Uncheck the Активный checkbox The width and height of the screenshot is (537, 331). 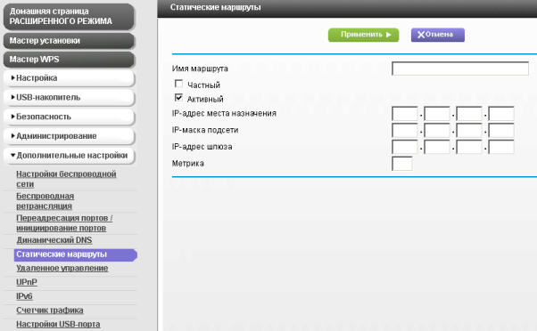(178, 98)
